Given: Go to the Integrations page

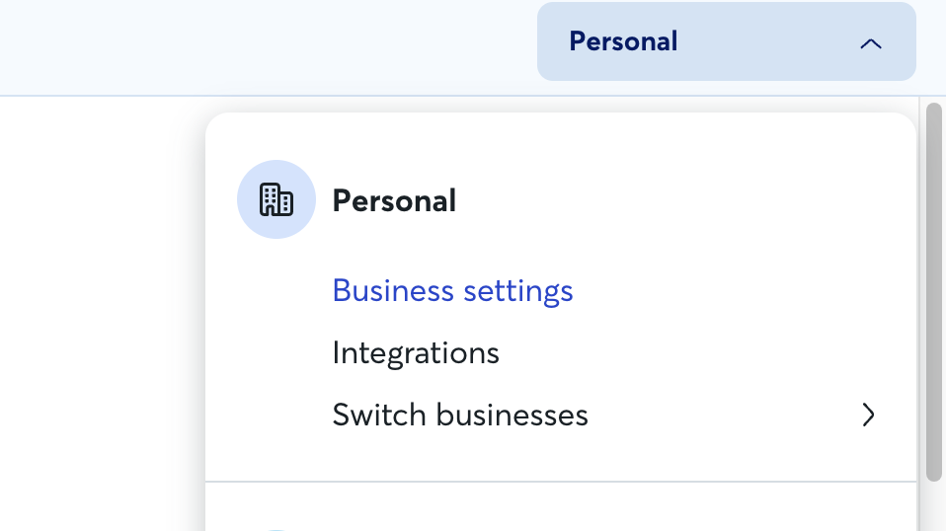Looking at the screenshot, I should [x=416, y=353].
